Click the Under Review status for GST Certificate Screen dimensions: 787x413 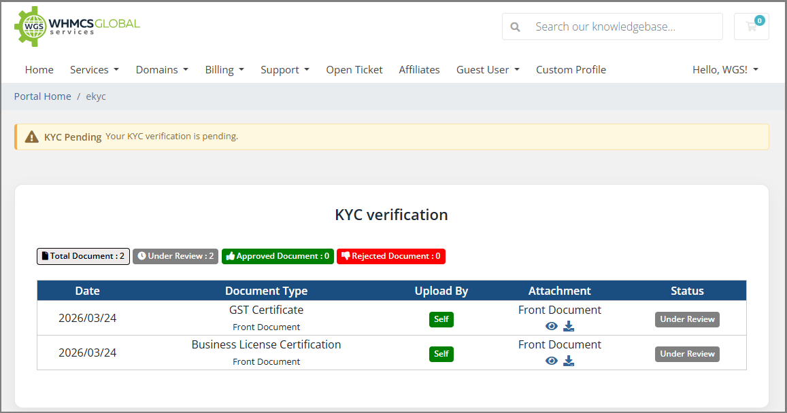[687, 319]
